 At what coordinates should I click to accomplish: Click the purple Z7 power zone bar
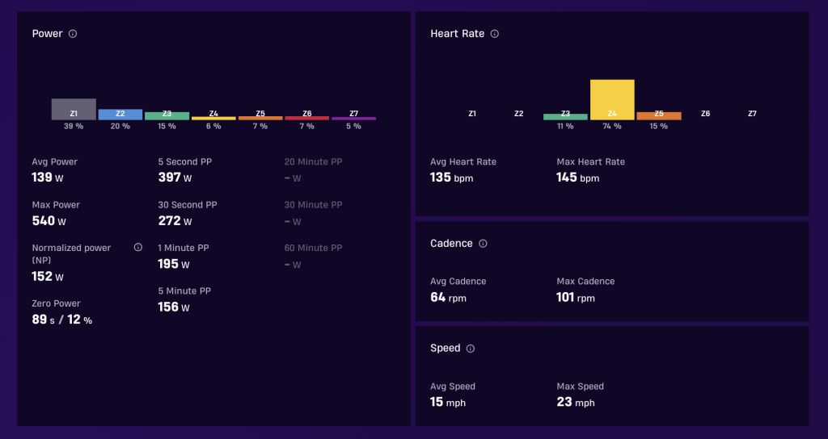(x=354, y=119)
